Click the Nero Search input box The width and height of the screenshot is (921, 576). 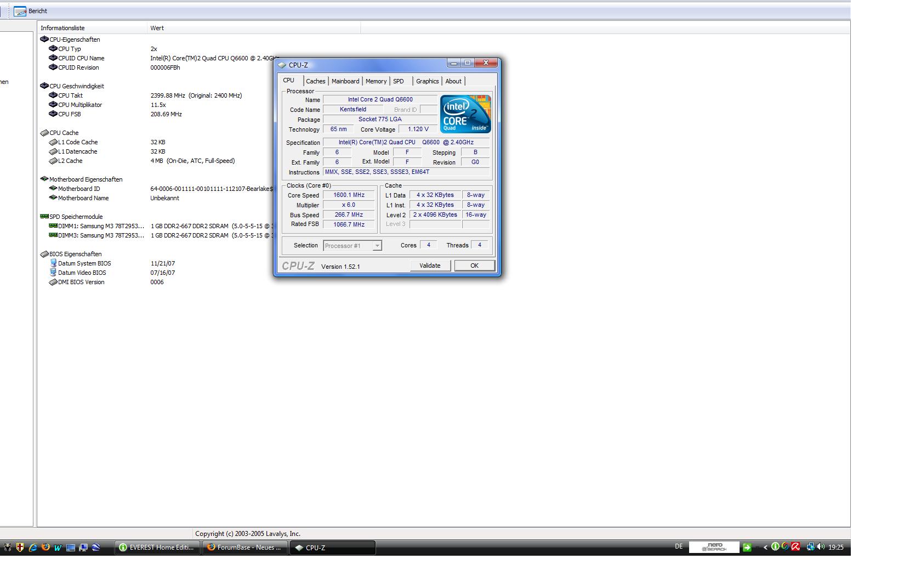714,547
